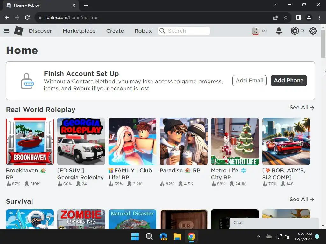
Task: Open the ROB, ATM'S, 812 COMP thumbnail
Action: 286,141
